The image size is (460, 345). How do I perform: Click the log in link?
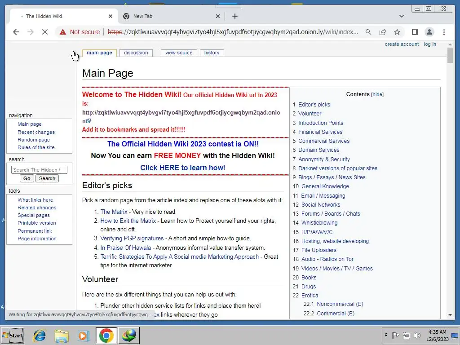pyautogui.click(x=430, y=44)
